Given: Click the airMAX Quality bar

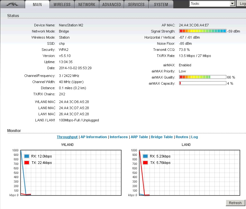Looking at the screenshot, I should pos(203,77).
